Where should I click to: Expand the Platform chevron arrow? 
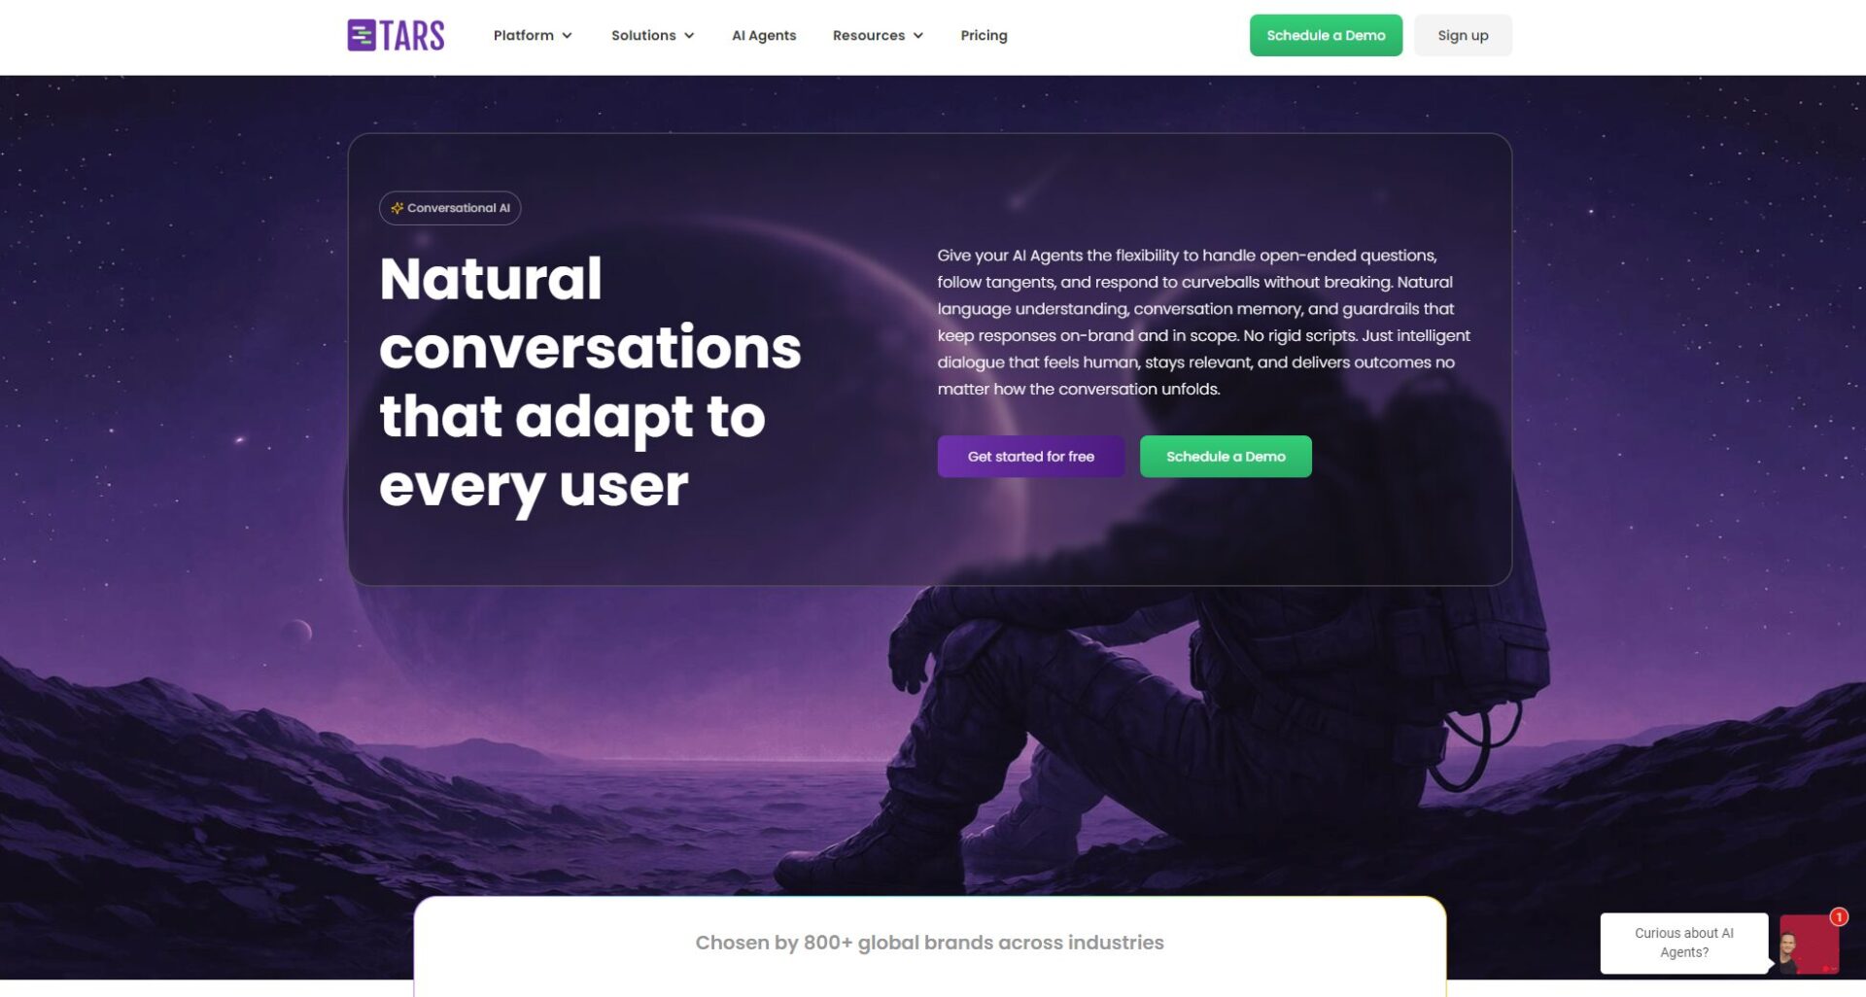point(568,36)
